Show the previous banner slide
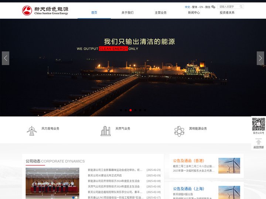Screen dimensions: 266x199 coord(6,58)
